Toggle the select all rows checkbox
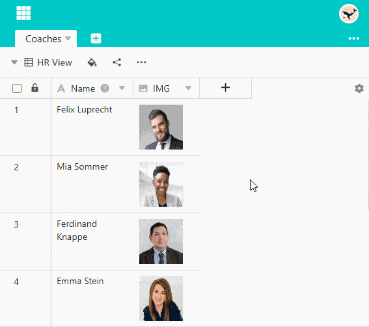Viewport: 369px width, 327px height. (17, 88)
